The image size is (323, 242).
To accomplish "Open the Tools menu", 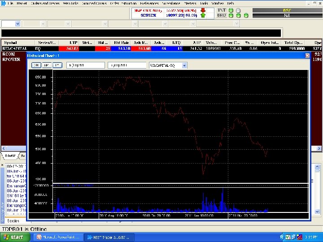I will (204, 3).
